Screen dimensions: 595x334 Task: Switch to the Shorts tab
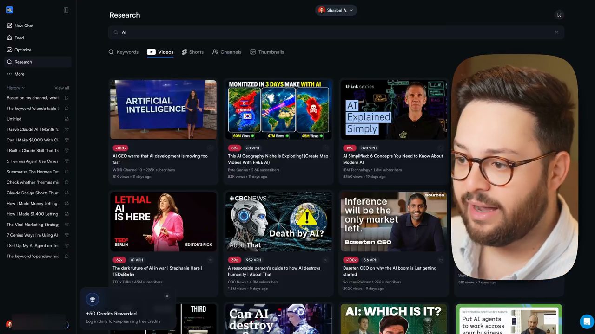(x=192, y=52)
